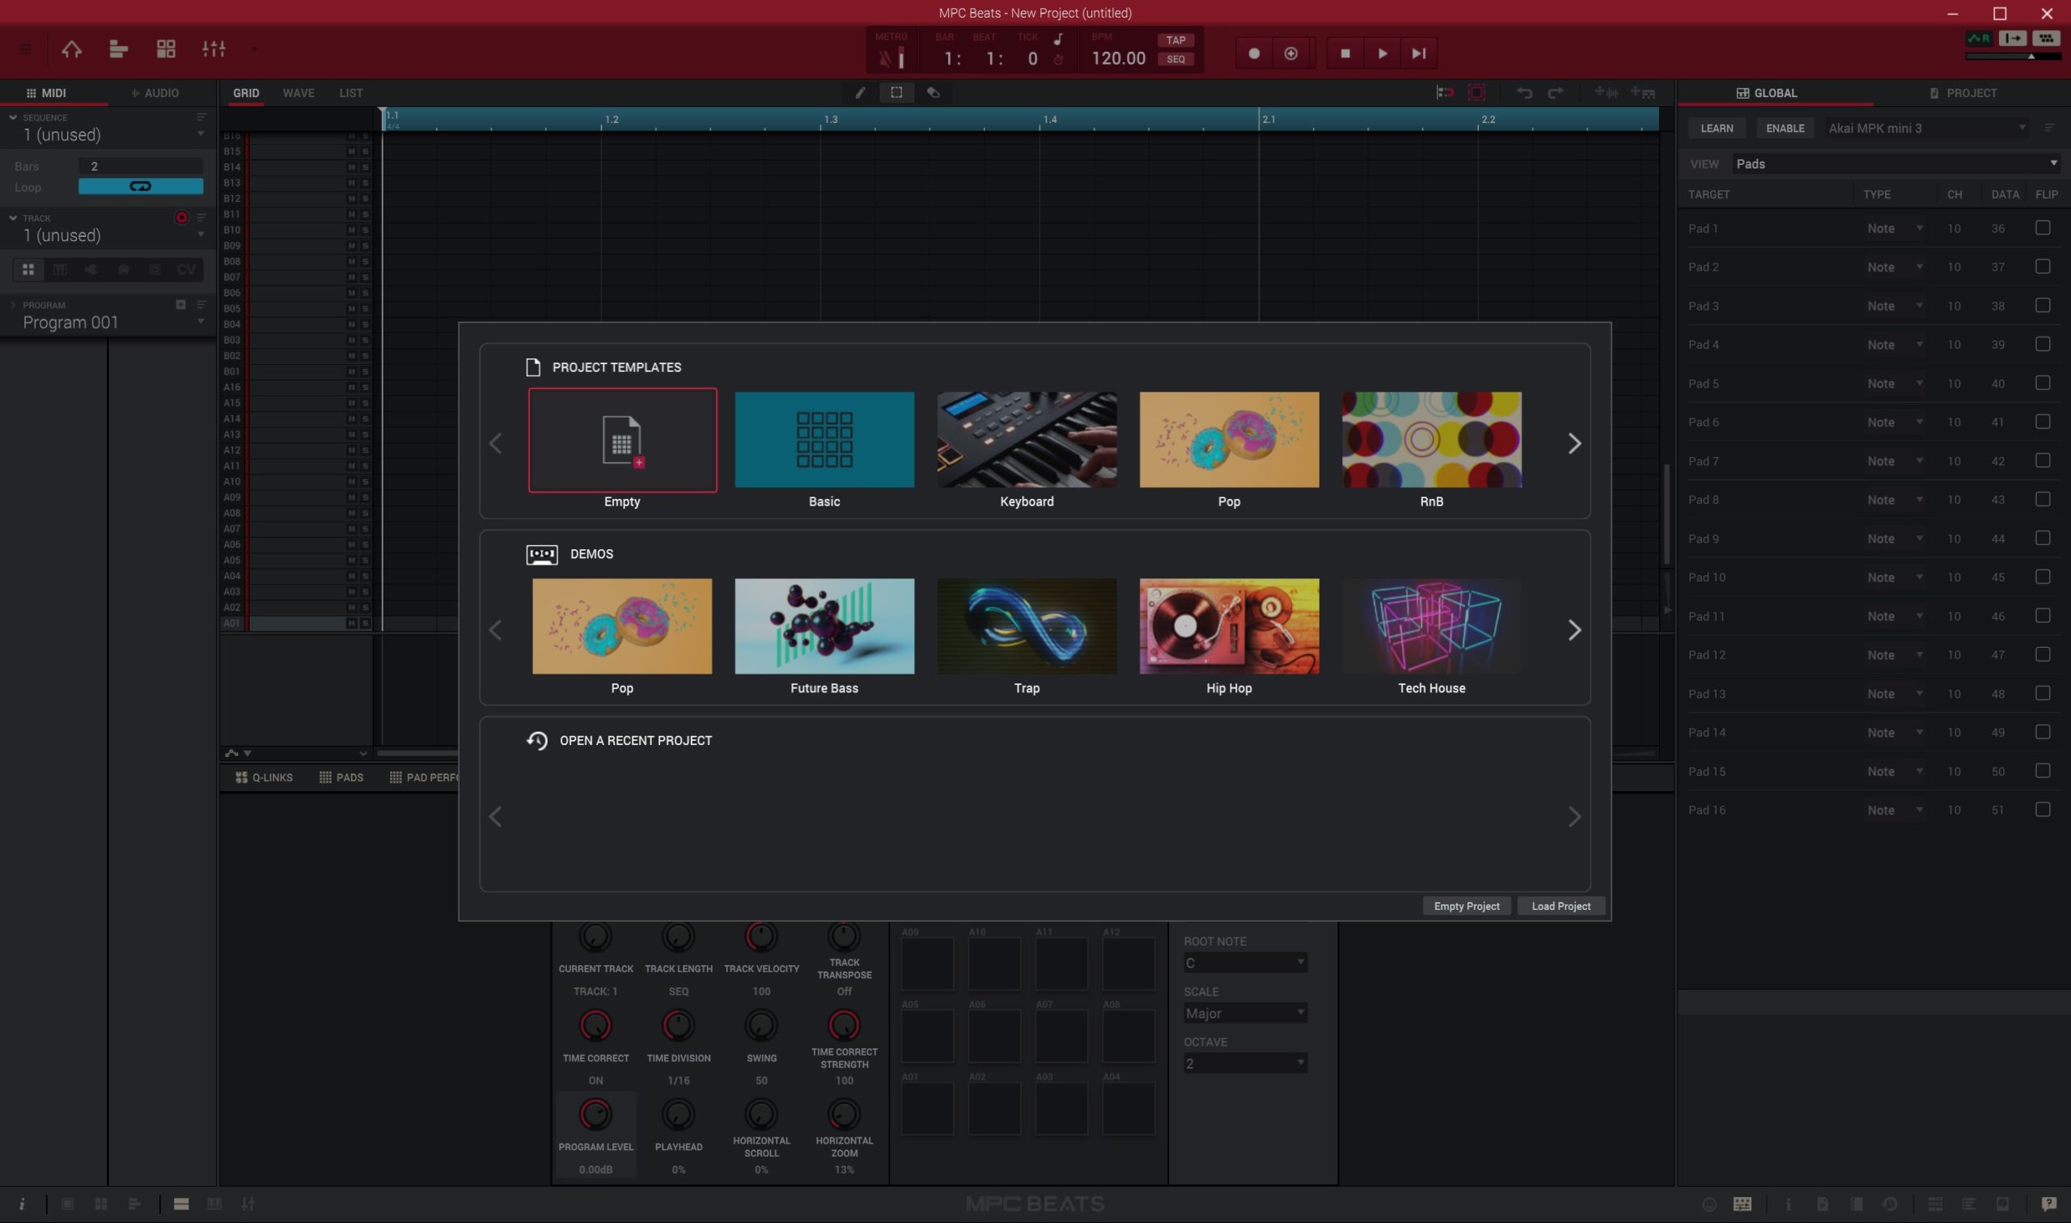
Task: Open the ROOT NOTE dropdown
Action: click(x=1244, y=963)
